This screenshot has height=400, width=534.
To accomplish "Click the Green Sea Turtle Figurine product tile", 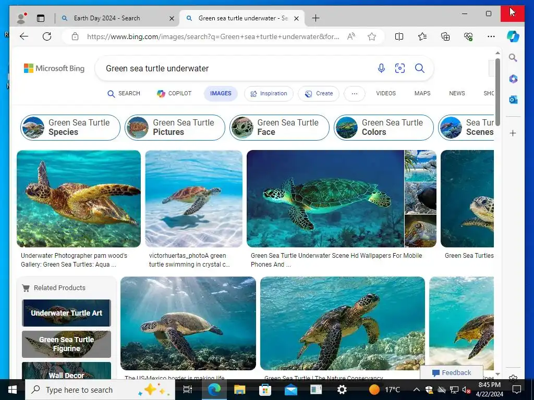I will tap(66, 344).
